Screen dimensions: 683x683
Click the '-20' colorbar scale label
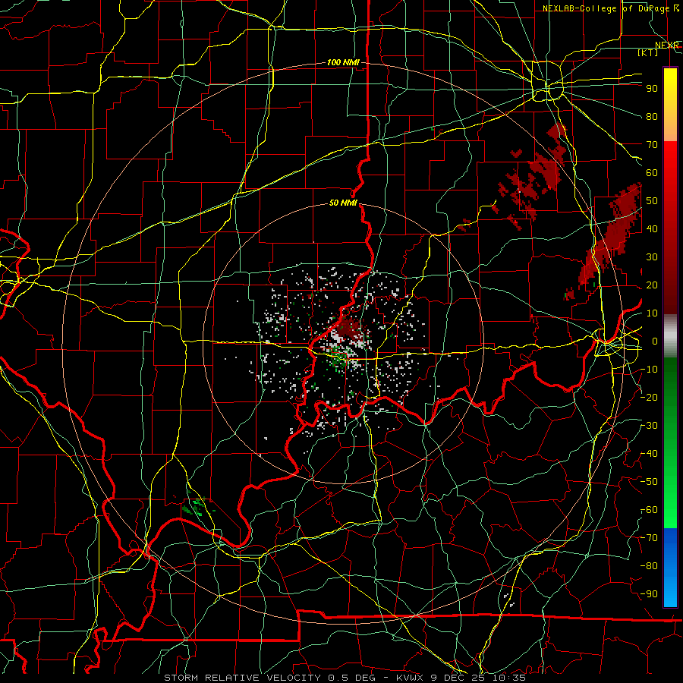[x=650, y=397]
